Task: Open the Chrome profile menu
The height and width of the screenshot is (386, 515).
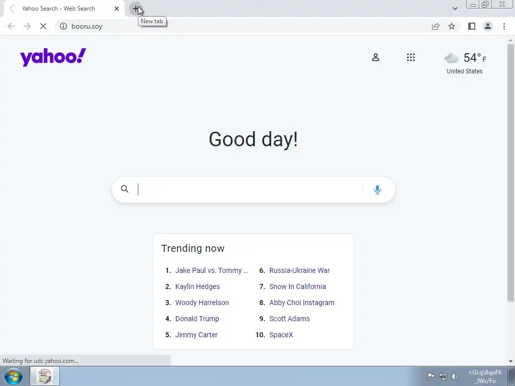Action: [x=488, y=26]
